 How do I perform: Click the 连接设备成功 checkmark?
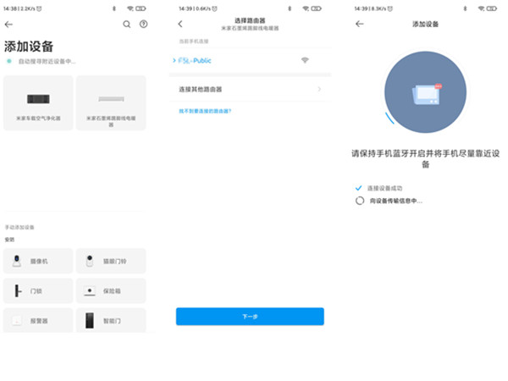click(359, 187)
